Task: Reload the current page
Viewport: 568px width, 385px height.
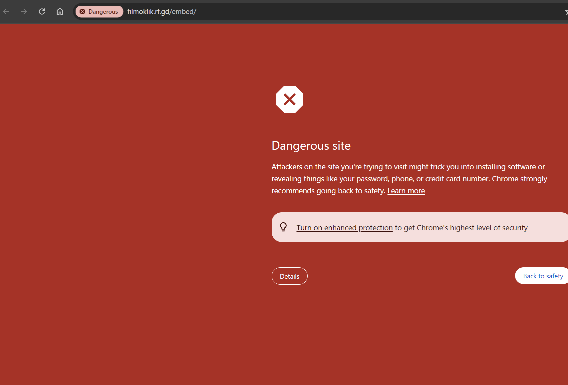Action: click(x=42, y=12)
